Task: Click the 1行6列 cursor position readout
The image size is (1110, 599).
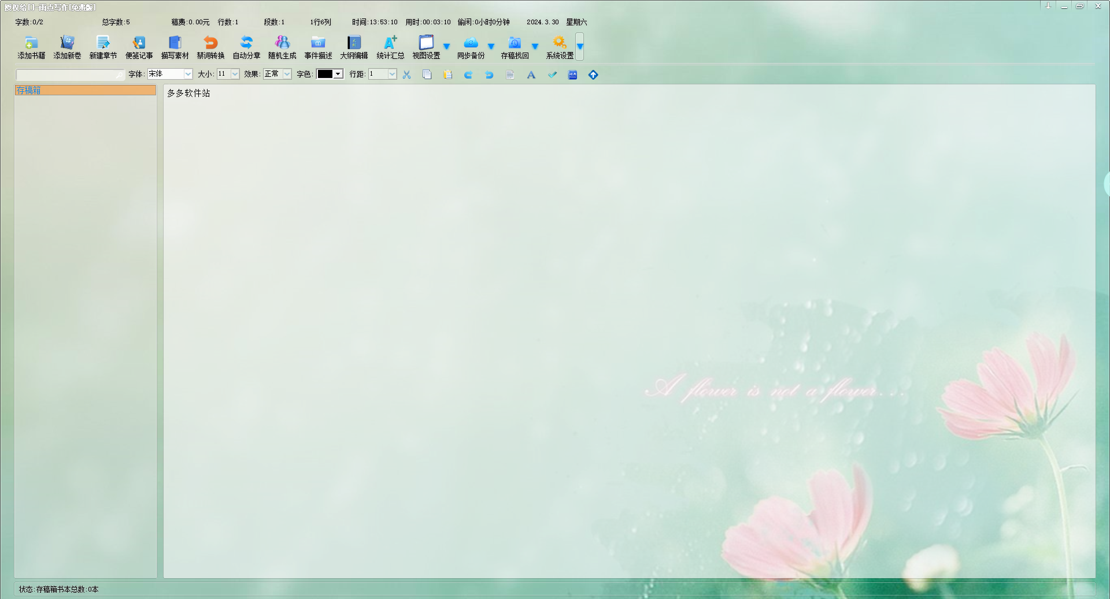Action: point(320,22)
